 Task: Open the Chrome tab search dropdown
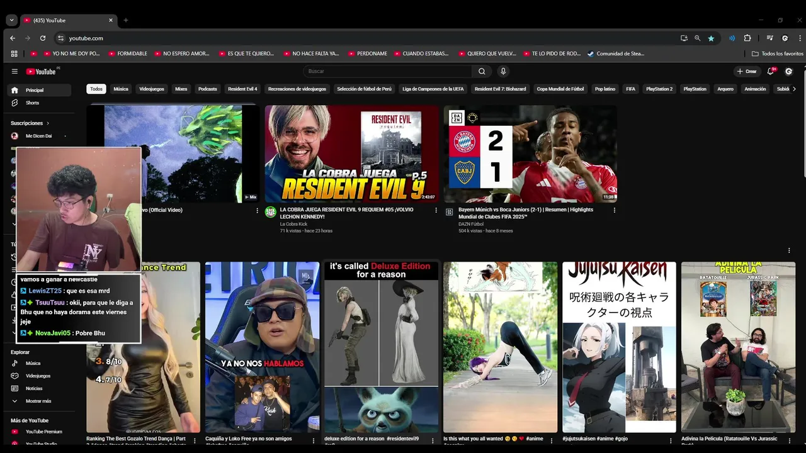point(11,20)
